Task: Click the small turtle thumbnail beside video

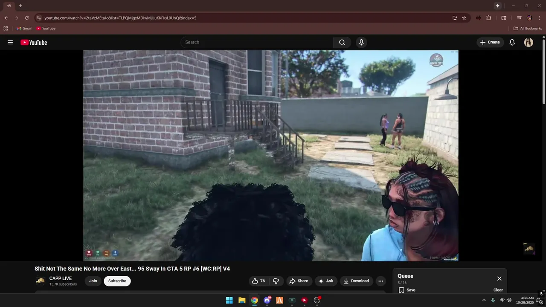Action: tap(529, 249)
